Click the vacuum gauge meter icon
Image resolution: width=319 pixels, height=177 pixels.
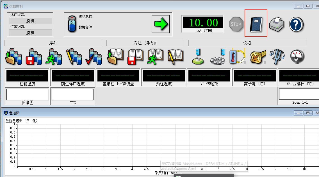click(x=297, y=56)
